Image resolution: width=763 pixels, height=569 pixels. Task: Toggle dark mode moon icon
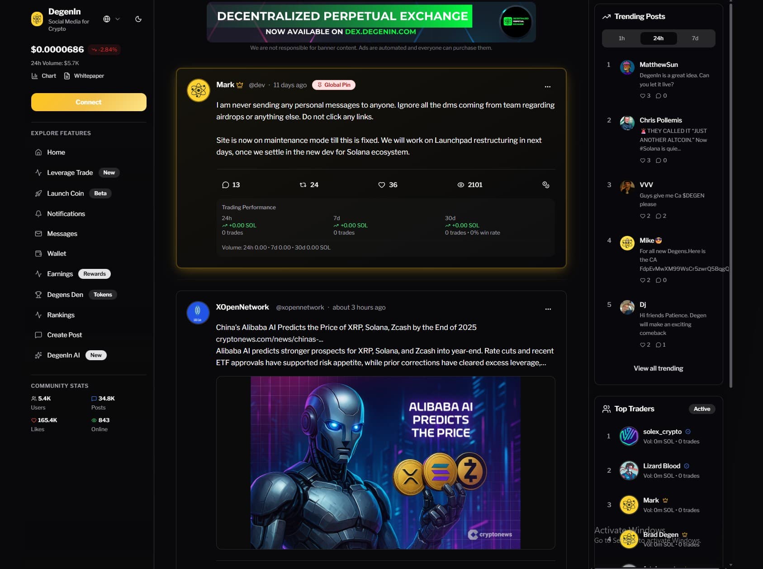point(138,19)
